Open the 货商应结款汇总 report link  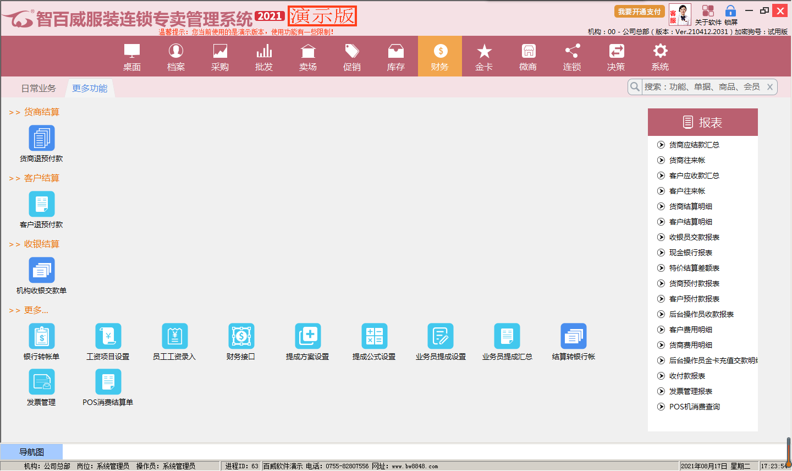tap(694, 145)
